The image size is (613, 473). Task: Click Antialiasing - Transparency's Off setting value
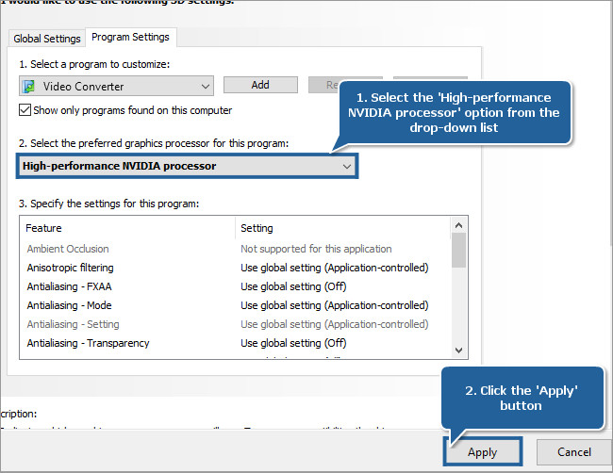click(x=293, y=343)
